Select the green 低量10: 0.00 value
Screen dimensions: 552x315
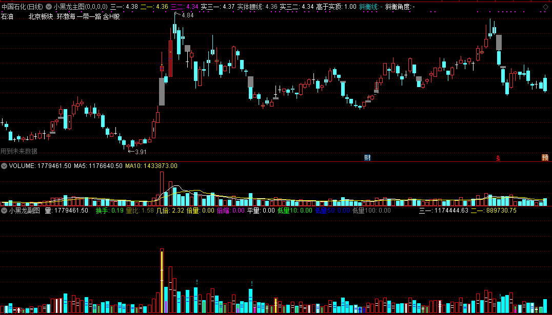pyautogui.click(x=294, y=211)
